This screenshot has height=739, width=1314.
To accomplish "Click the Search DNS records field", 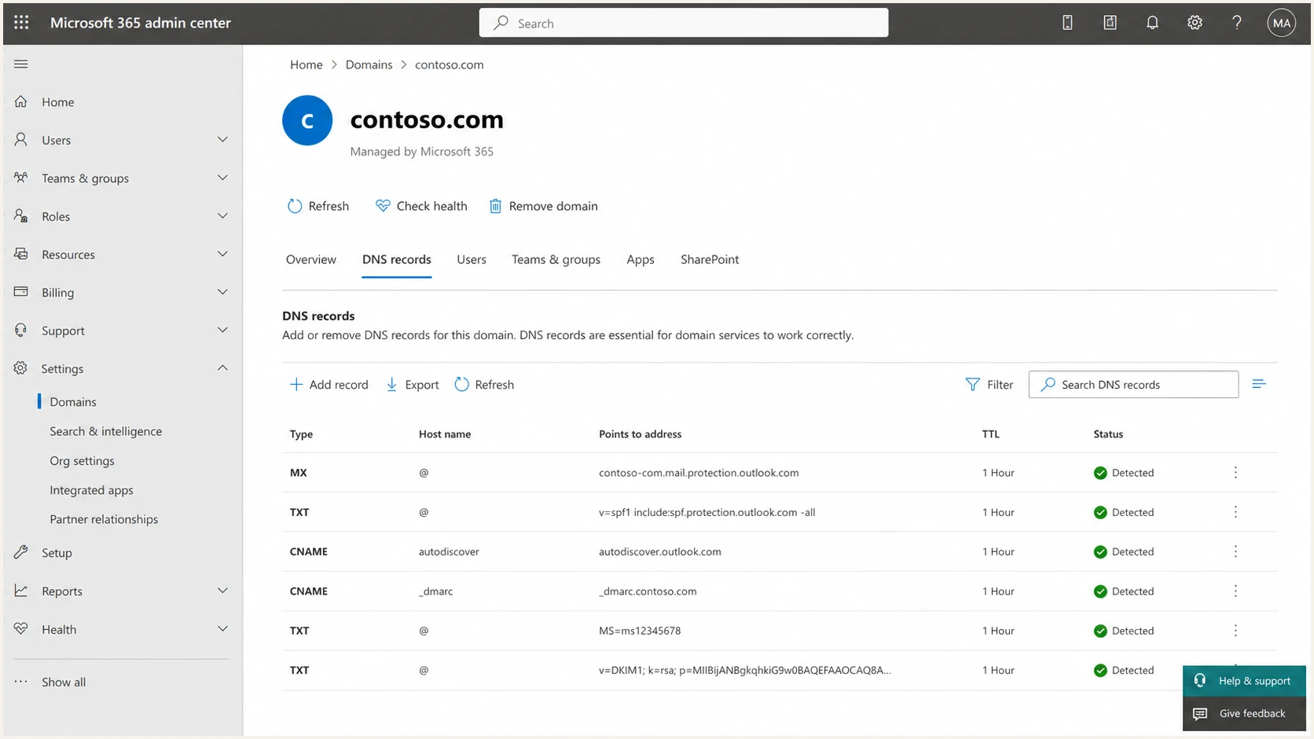I will pyautogui.click(x=1133, y=384).
